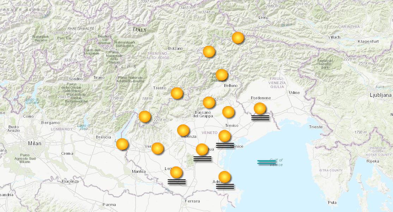
Task: Select the sun symbol over Belluno
Action: pos(222,75)
